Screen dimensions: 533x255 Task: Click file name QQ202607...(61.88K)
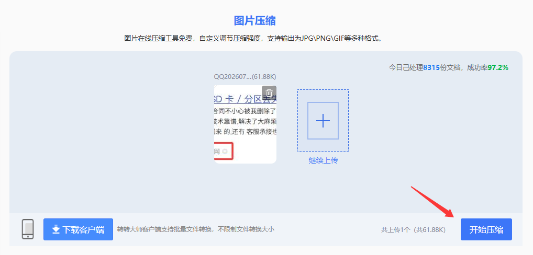click(245, 77)
